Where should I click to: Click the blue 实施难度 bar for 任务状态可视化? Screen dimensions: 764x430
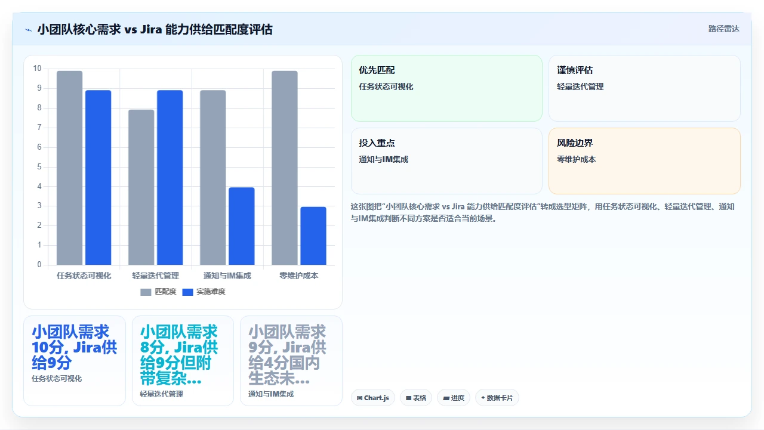coord(98,178)
